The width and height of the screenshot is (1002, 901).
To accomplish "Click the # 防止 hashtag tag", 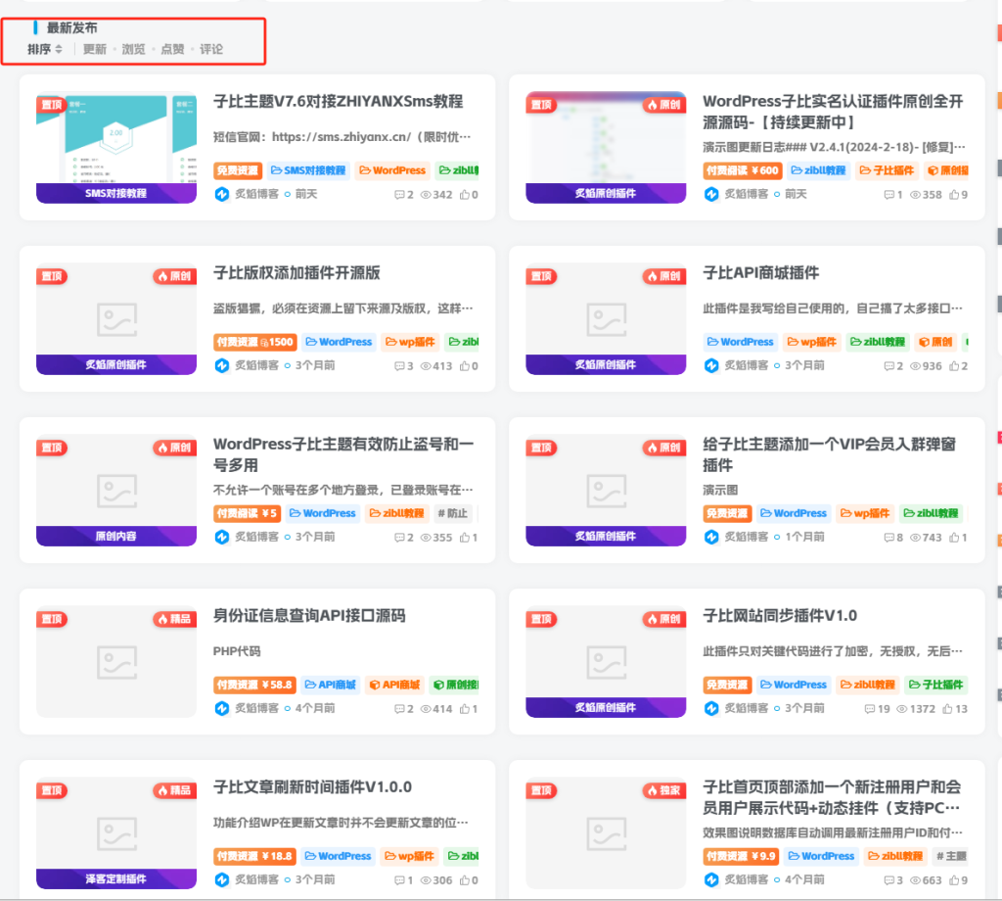I will coord(452,513).
